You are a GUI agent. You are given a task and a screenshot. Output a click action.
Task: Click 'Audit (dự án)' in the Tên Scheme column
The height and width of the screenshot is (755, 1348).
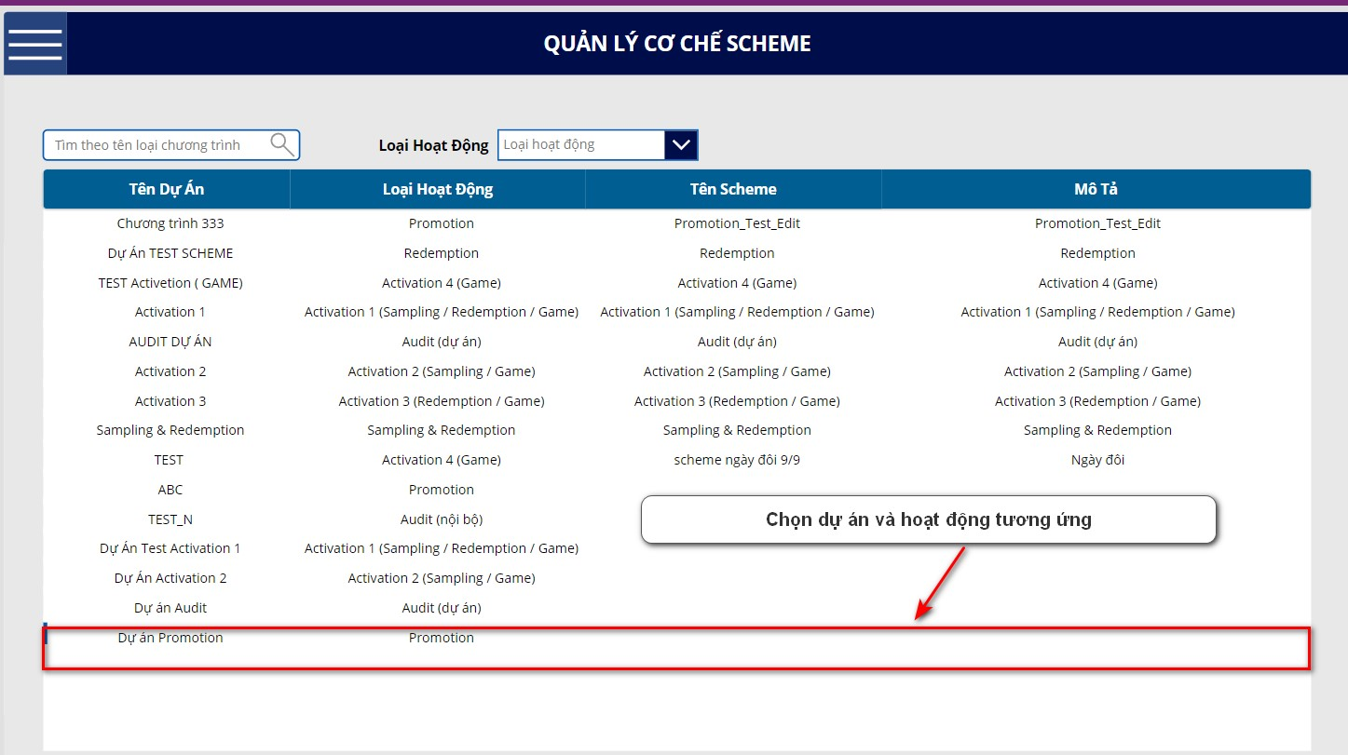point(737,342)
